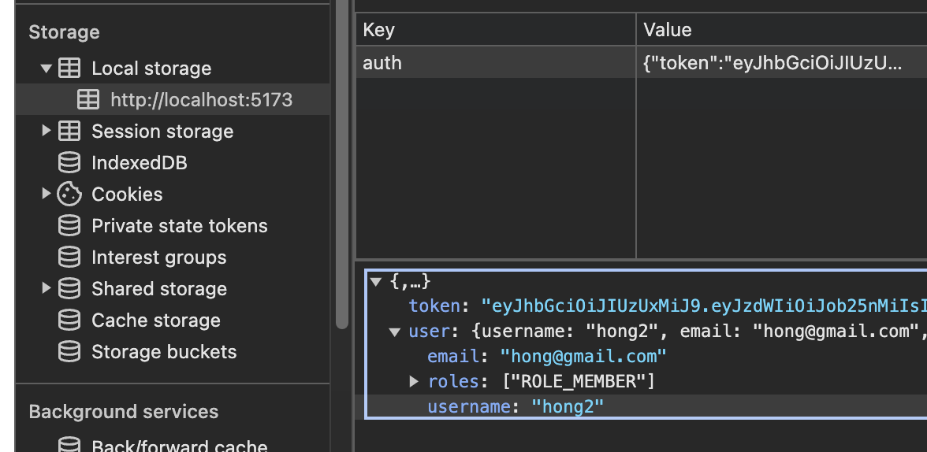Click the Cookies cookie icon
Viewport: 927px width, 452px height.
point(69,195)
